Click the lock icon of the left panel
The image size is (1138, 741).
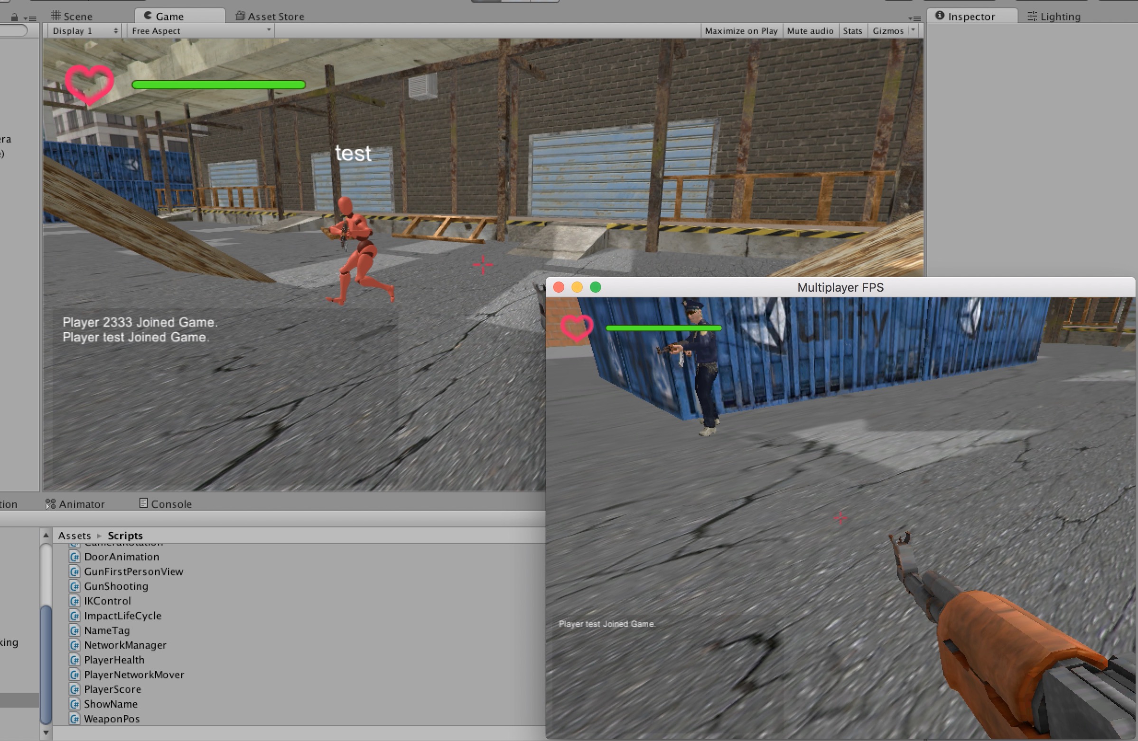14,17
